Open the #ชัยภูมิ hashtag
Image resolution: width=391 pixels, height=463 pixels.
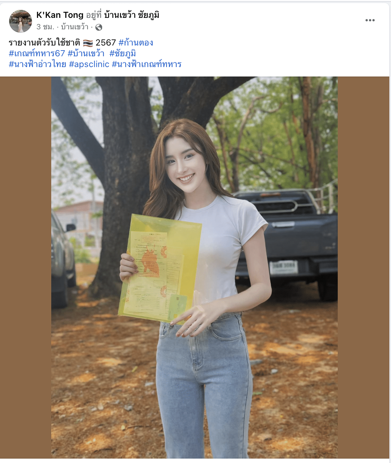pos(123,54)
